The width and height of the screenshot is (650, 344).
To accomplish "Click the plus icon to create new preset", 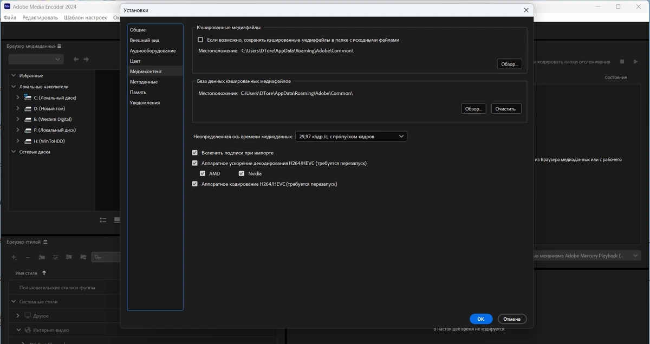I will click(14, 257).
